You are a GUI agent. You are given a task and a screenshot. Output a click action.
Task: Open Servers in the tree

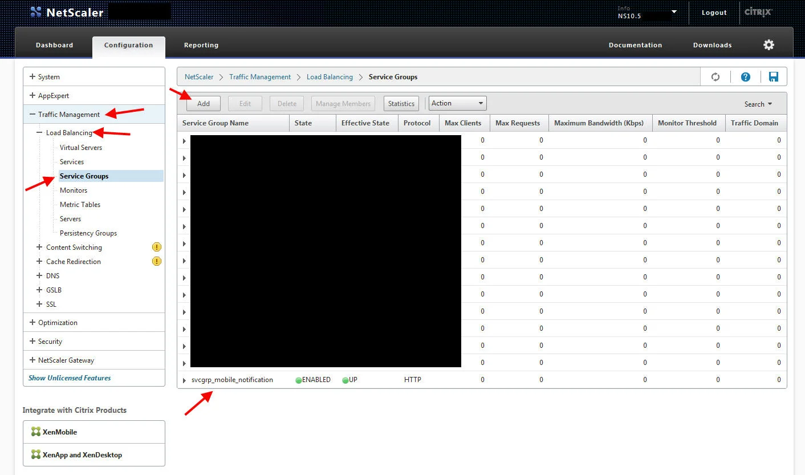(70, 218)
